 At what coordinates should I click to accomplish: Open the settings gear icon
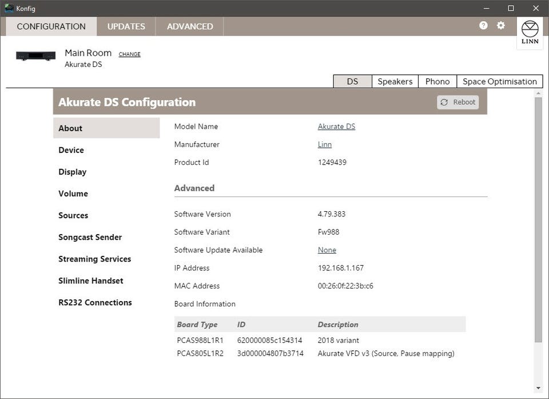(501, 25)
